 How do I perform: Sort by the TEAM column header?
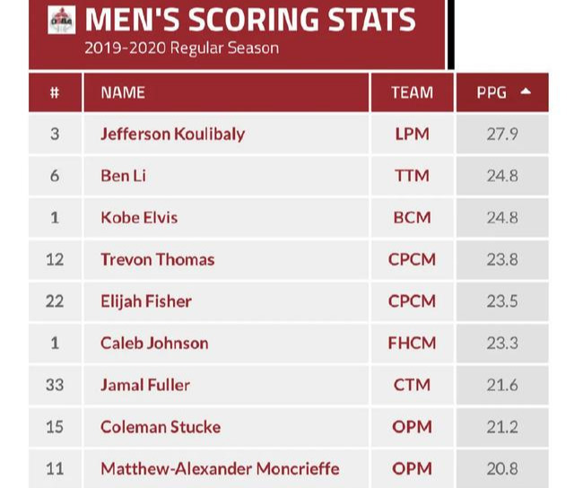(x=412, y=92)
